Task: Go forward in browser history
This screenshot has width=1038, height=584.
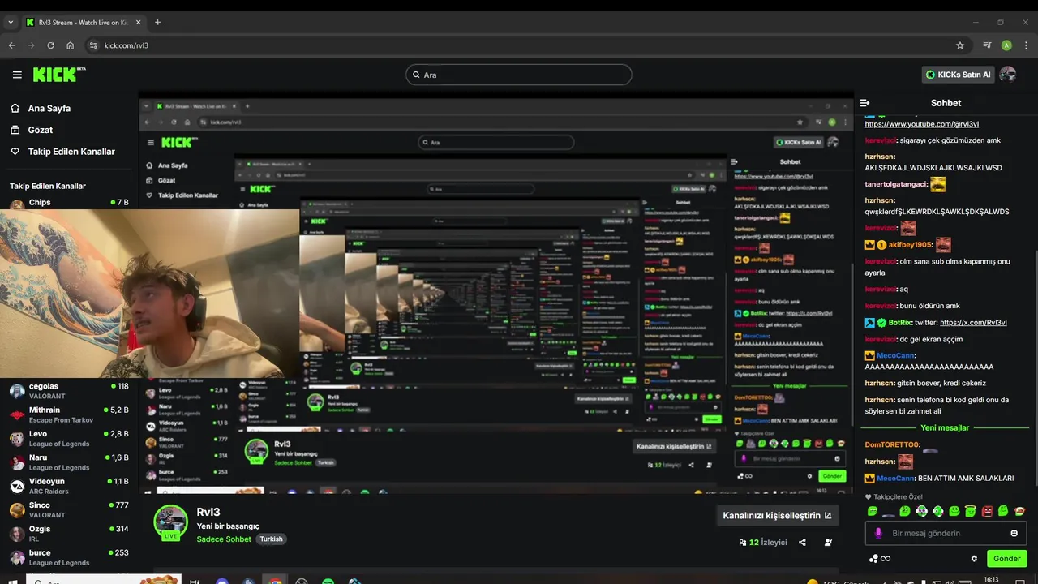Action: [32, 45]
